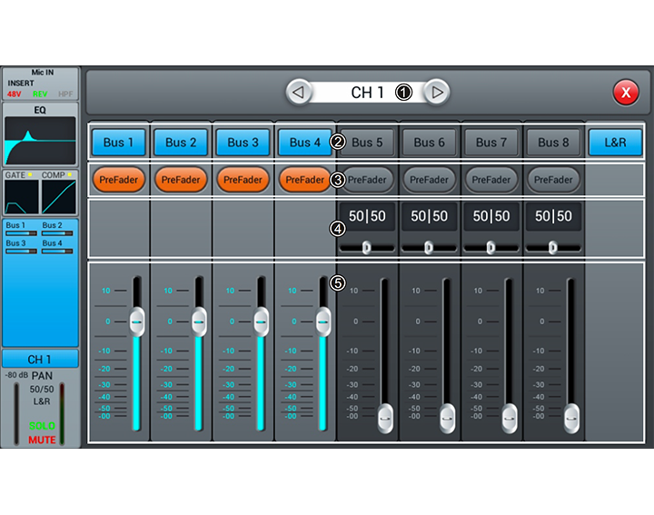The width and height of the screenshot is (654, 515).
Task: Toggle the HPF filter
Action: (x=65, y=94)
